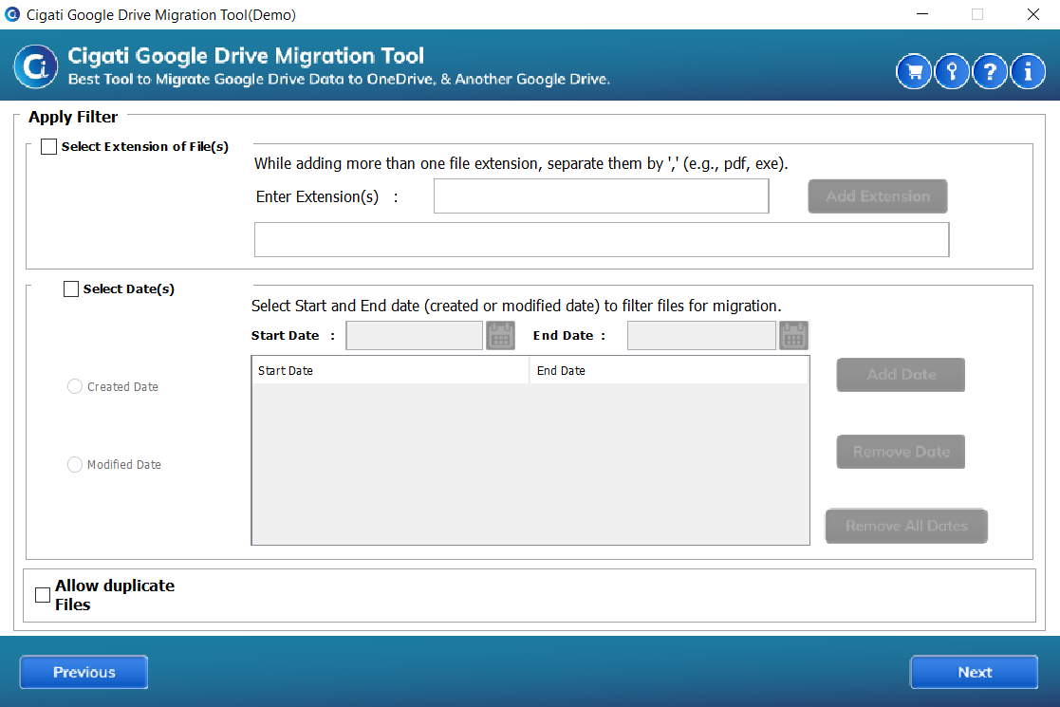This screenshot has width=1060, height=707.
Task: Click the Remove Date button
Action: [901, 452]
